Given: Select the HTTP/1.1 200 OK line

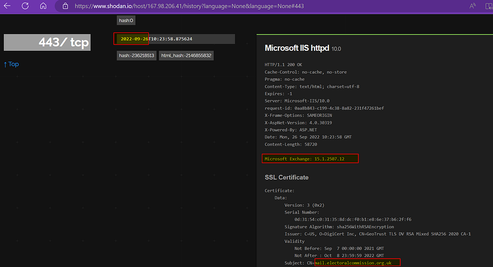Looking at the screenshot, I should (x=283, y=65).
